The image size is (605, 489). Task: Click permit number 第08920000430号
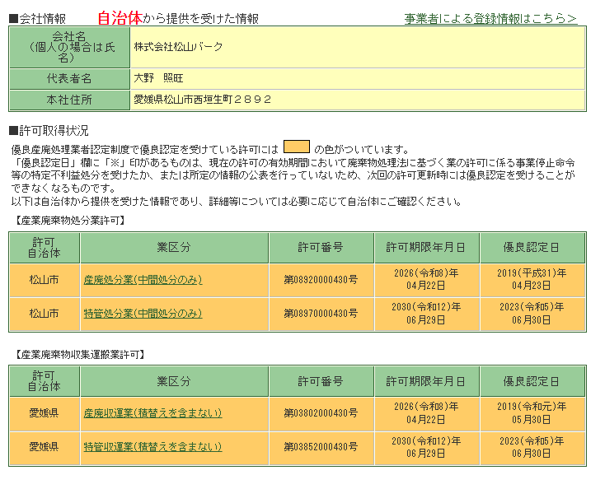(321, 280)
